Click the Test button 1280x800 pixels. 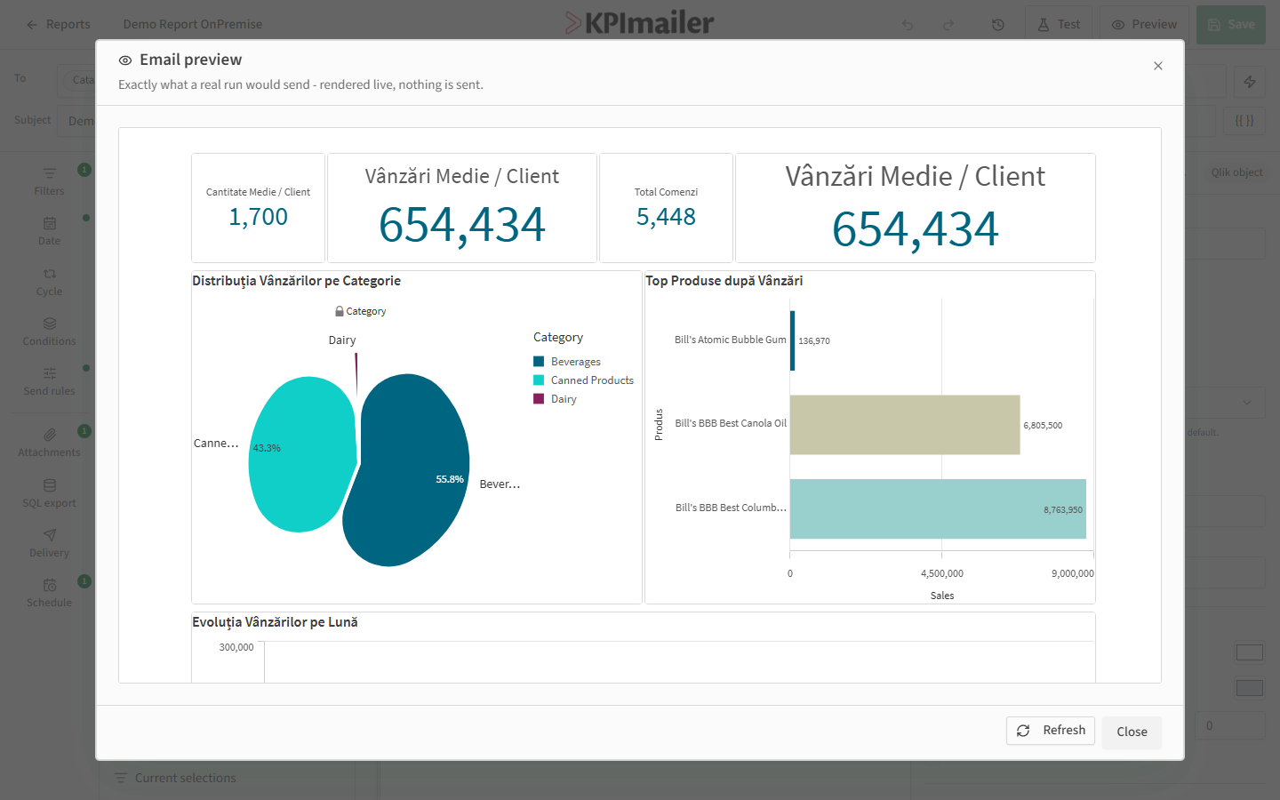click(1059, 25)
